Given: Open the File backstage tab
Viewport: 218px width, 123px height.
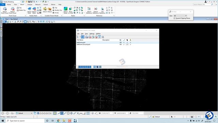Looking at the screenshot, I should click(x=3, y=4).
